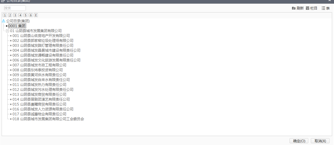
Task: Select 009 山阴县黄河供水有限责任公司
Action: pos(39,75)
